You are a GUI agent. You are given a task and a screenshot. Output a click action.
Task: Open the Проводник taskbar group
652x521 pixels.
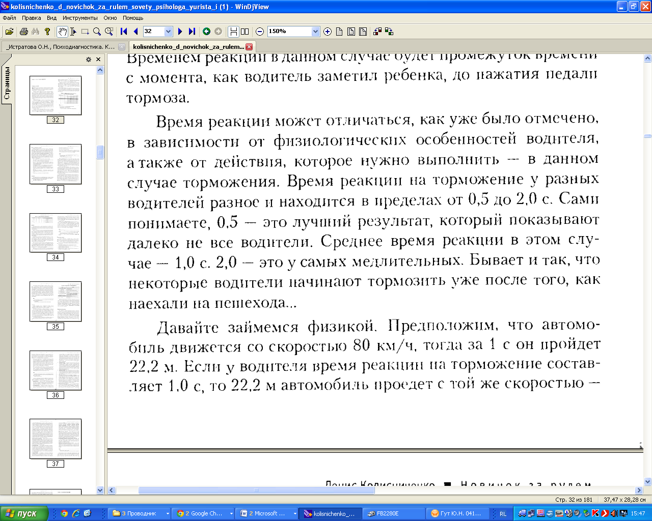pyautogui.click(x=139, y=513)
